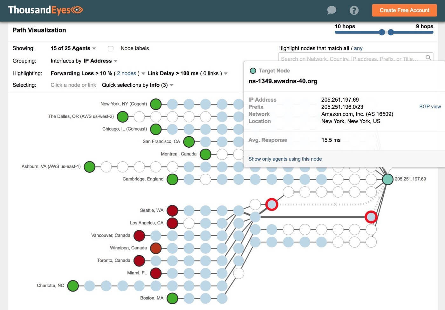Open Quick selections by Info menu

click(x=137, y=85)
